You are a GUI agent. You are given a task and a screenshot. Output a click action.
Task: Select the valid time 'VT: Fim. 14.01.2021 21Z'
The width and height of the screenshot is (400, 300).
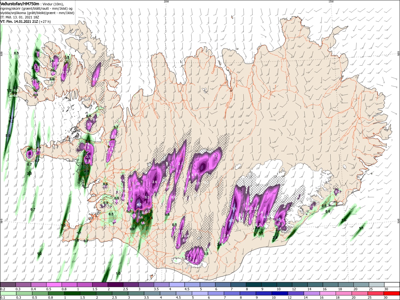19,22
